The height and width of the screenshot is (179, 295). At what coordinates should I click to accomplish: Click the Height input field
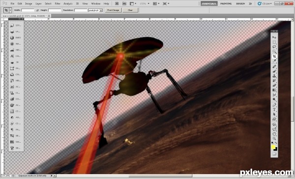[x=55, y=10]
